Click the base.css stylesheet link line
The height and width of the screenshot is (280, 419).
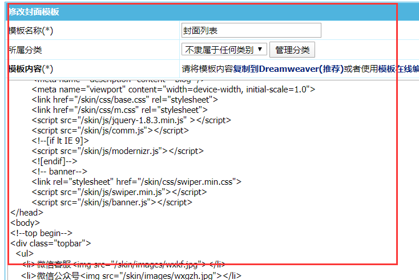pos(125,100)
